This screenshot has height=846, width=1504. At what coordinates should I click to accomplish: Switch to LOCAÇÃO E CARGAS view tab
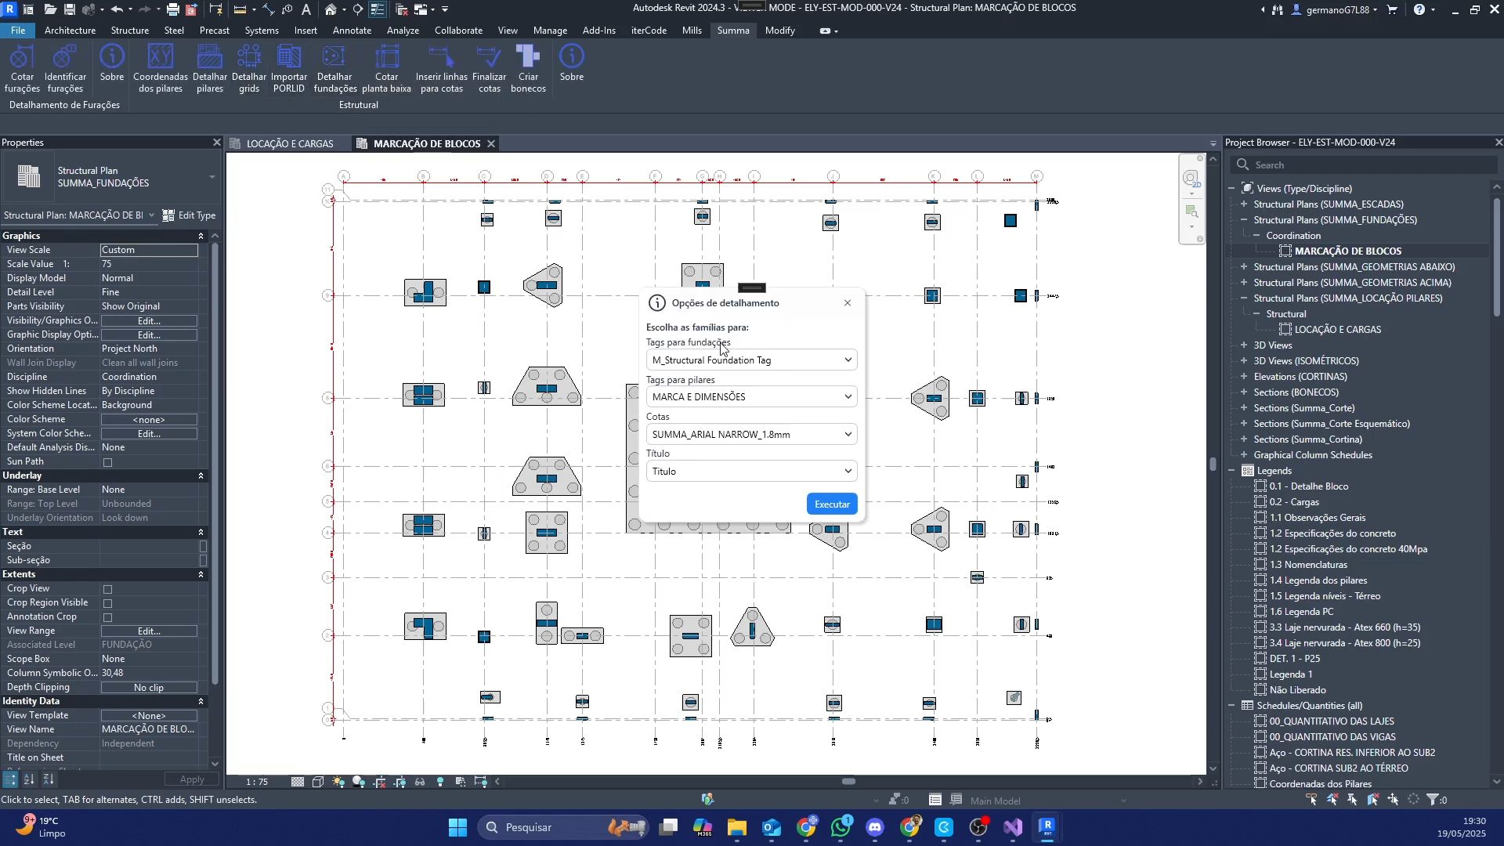(x=290, y=144)
